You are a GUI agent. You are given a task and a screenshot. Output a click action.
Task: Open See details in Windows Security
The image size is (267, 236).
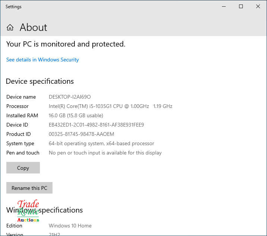pyautogui.click(x=42, y=60)
